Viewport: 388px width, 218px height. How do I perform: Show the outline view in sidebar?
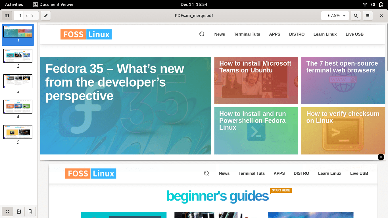pos(19,211)
